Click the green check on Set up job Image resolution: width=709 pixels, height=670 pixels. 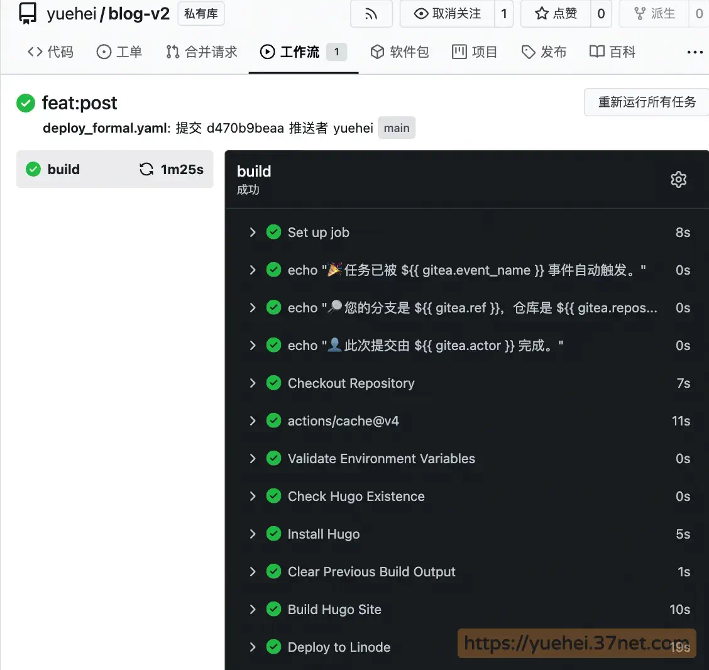pos(274,232)
